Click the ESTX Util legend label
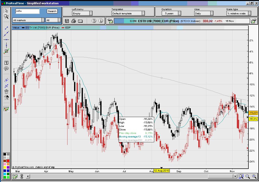Image resolution: width=259 pixels, height=182 pixels. coord(42,27)
